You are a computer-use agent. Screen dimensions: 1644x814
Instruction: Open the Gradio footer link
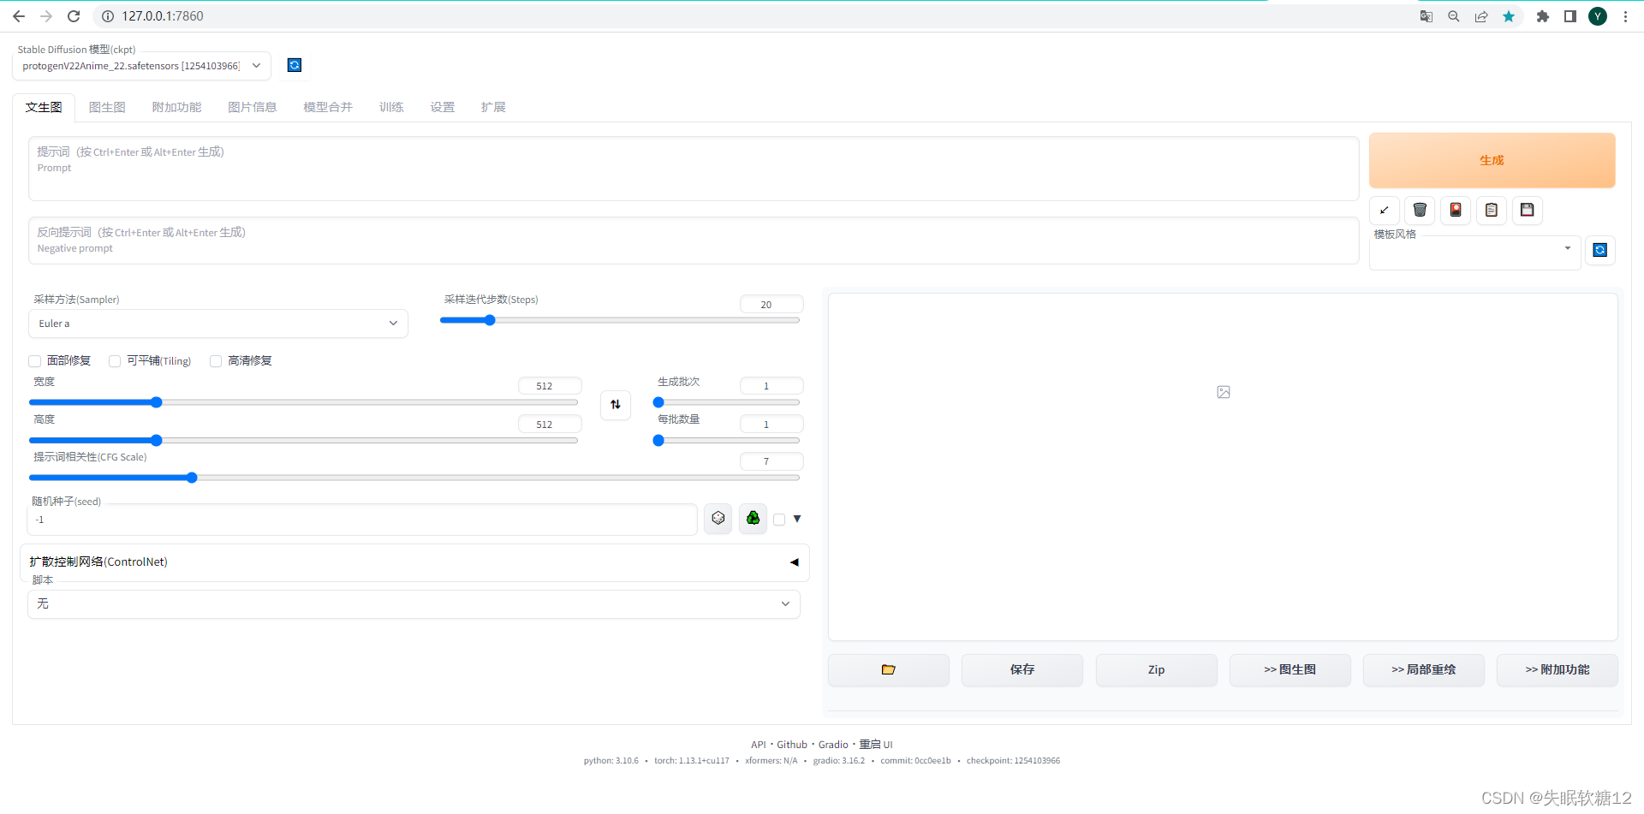click(833, 745)
